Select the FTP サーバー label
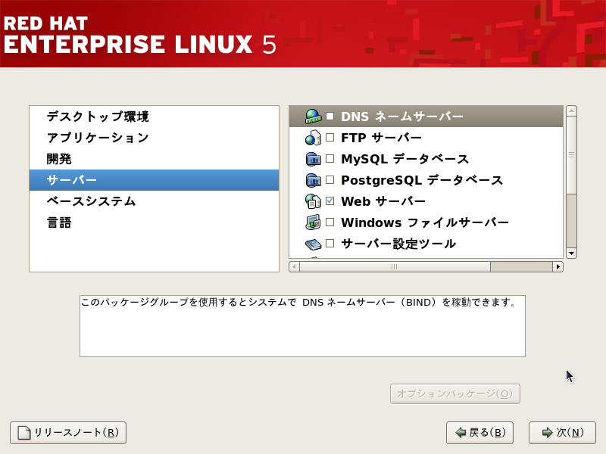This screenshot has width=606, height=454. (x=381, y=138)
